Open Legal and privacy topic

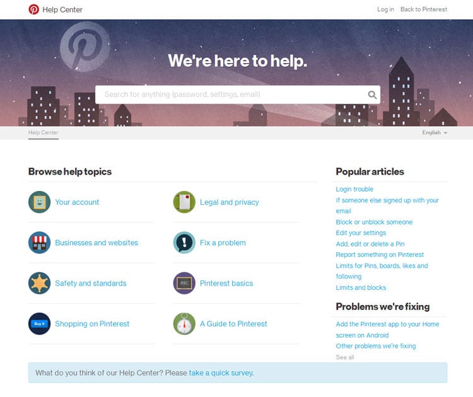pos(230,202)
